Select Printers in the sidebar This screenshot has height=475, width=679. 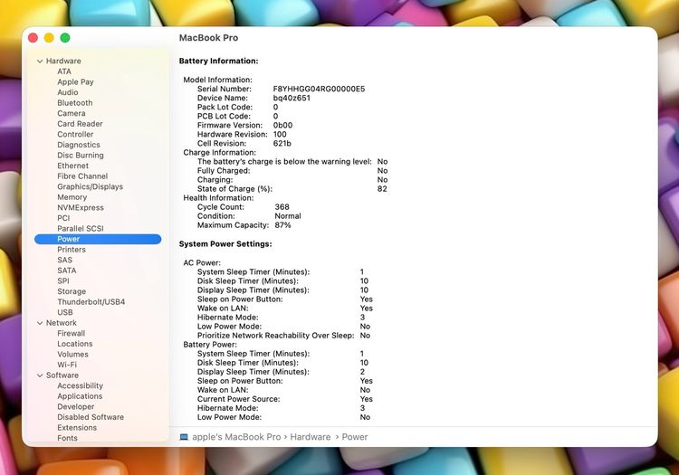pyautogui.click(x=72, y=250)
